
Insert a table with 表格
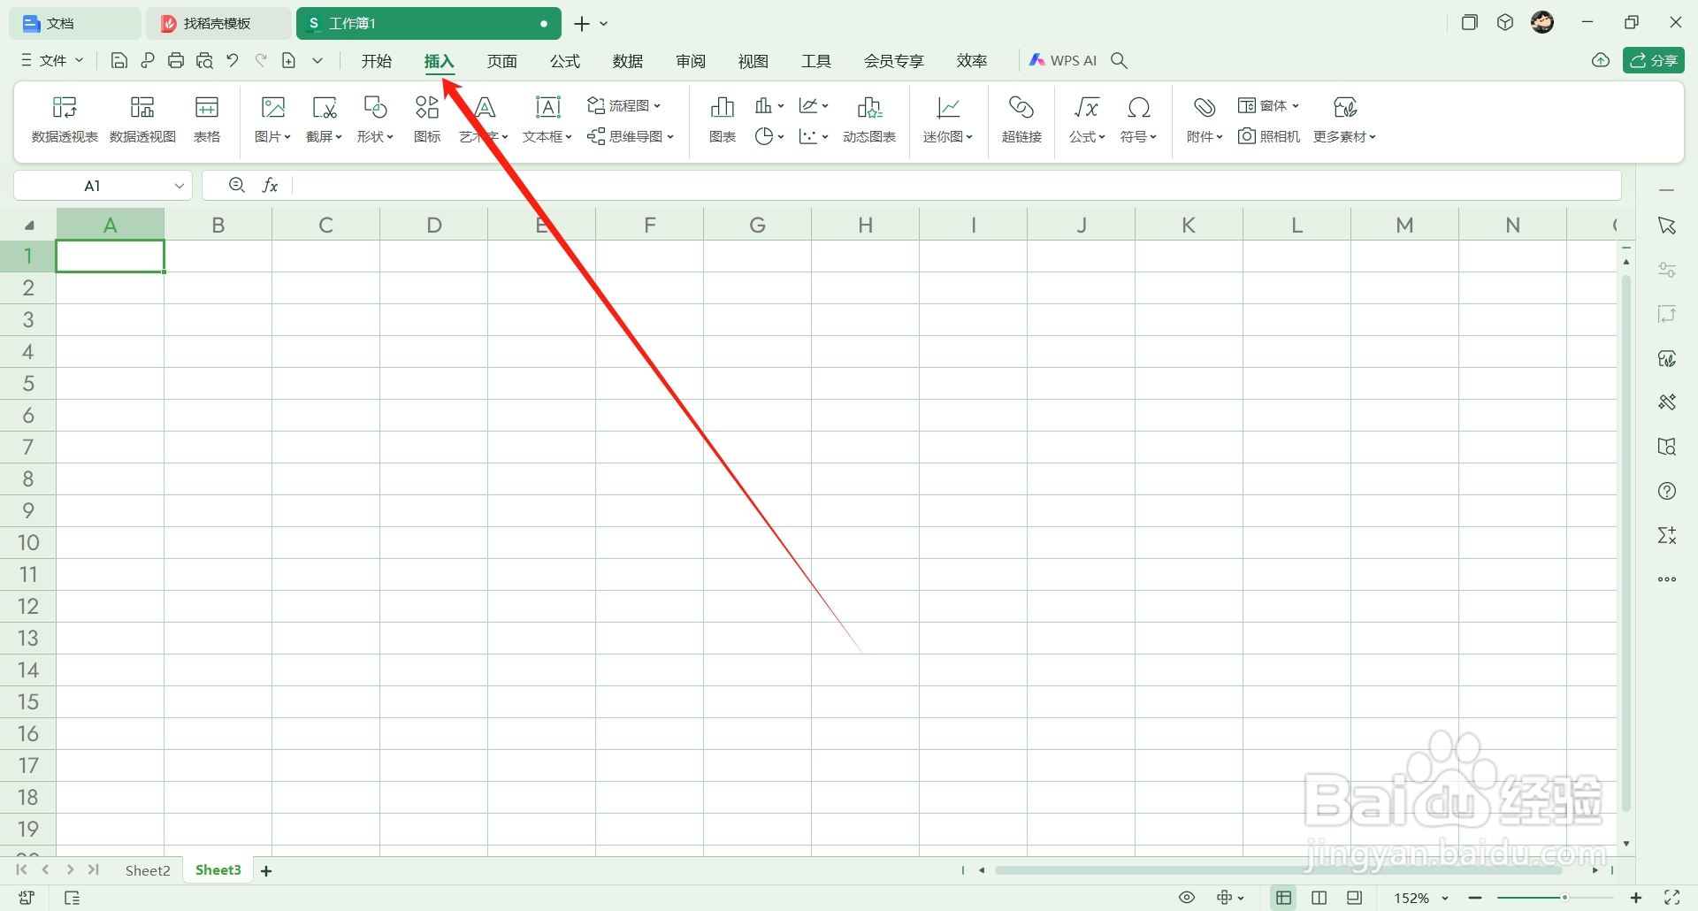click(207, 119)
